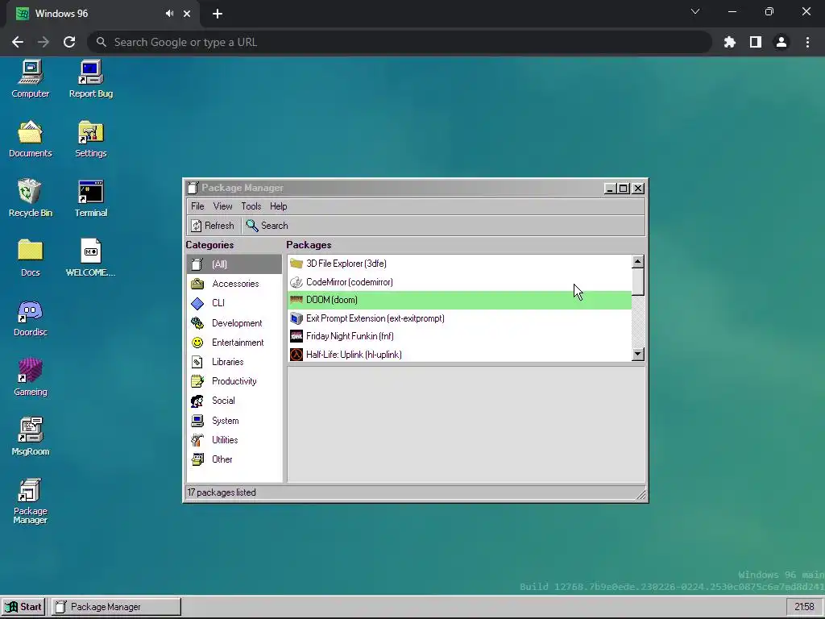The height and width of the screenshot is (619, 825).
Task: Open the Start menu
Action: [x=23, y=607]
